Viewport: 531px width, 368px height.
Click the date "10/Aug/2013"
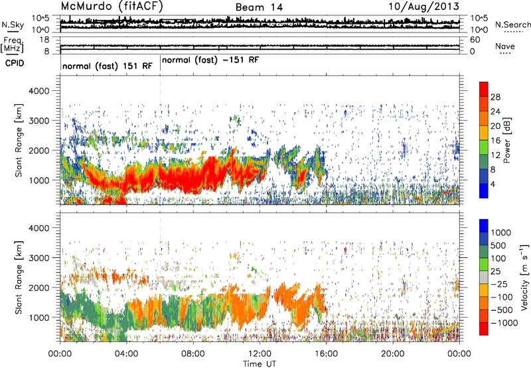pos(423,7)
